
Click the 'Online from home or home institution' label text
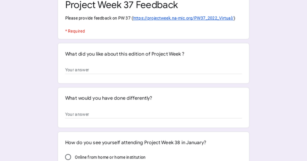pyautogui.click(x=110, y=157)
